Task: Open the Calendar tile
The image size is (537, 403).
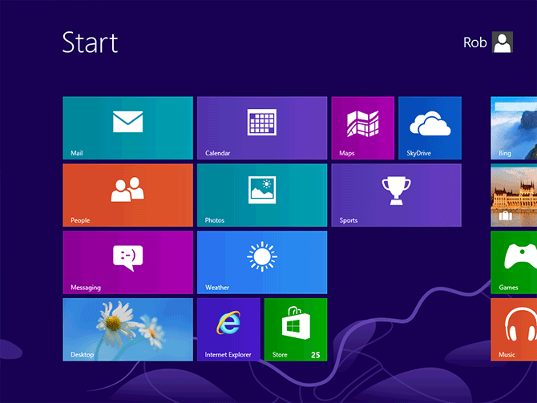Action: pyautogui.click(x=262, y=127)
